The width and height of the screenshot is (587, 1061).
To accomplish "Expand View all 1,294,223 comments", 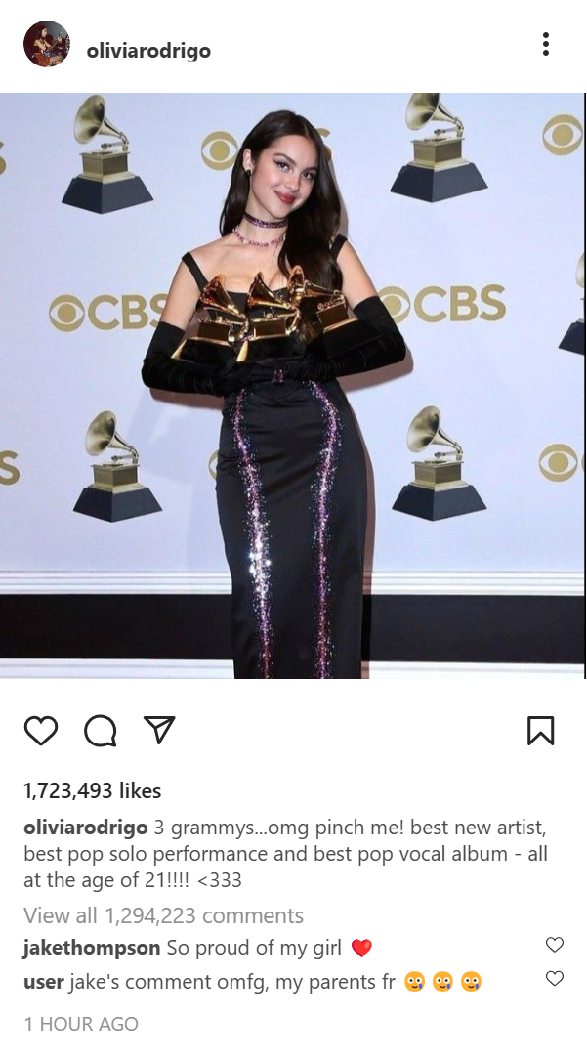I will (164, 915).
